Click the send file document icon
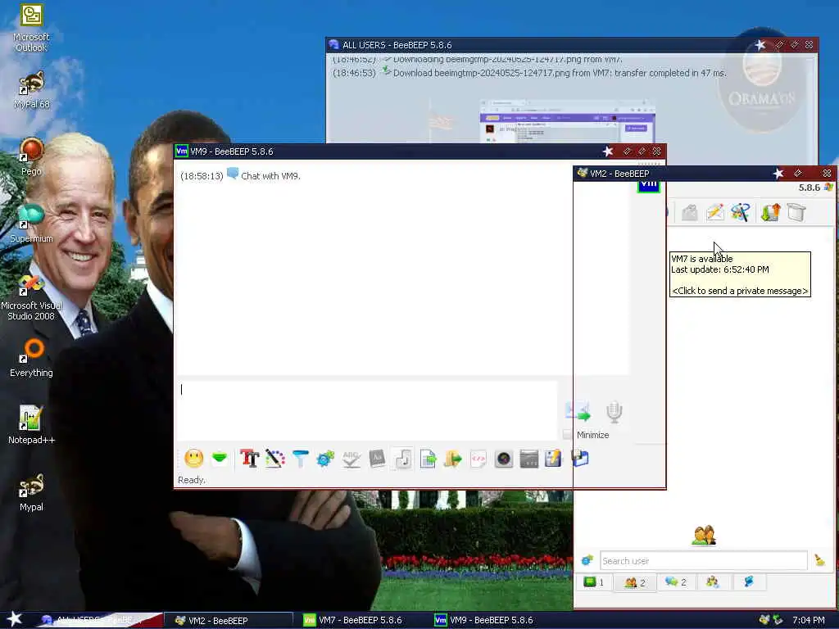The height and width of the screenshot is (629, 839). 428,459
